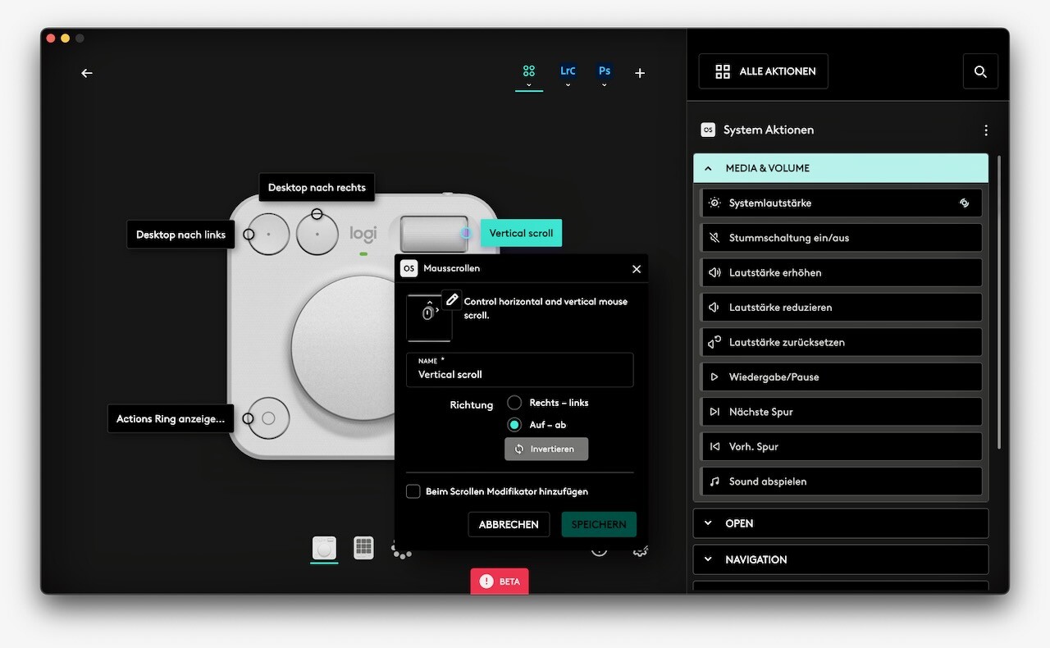The width and height of the screenshot is (1050, 648).
Task: Enable Beim Scrollen Modifikator hinzufügen checkbox
Action: (x=413, y=491)
